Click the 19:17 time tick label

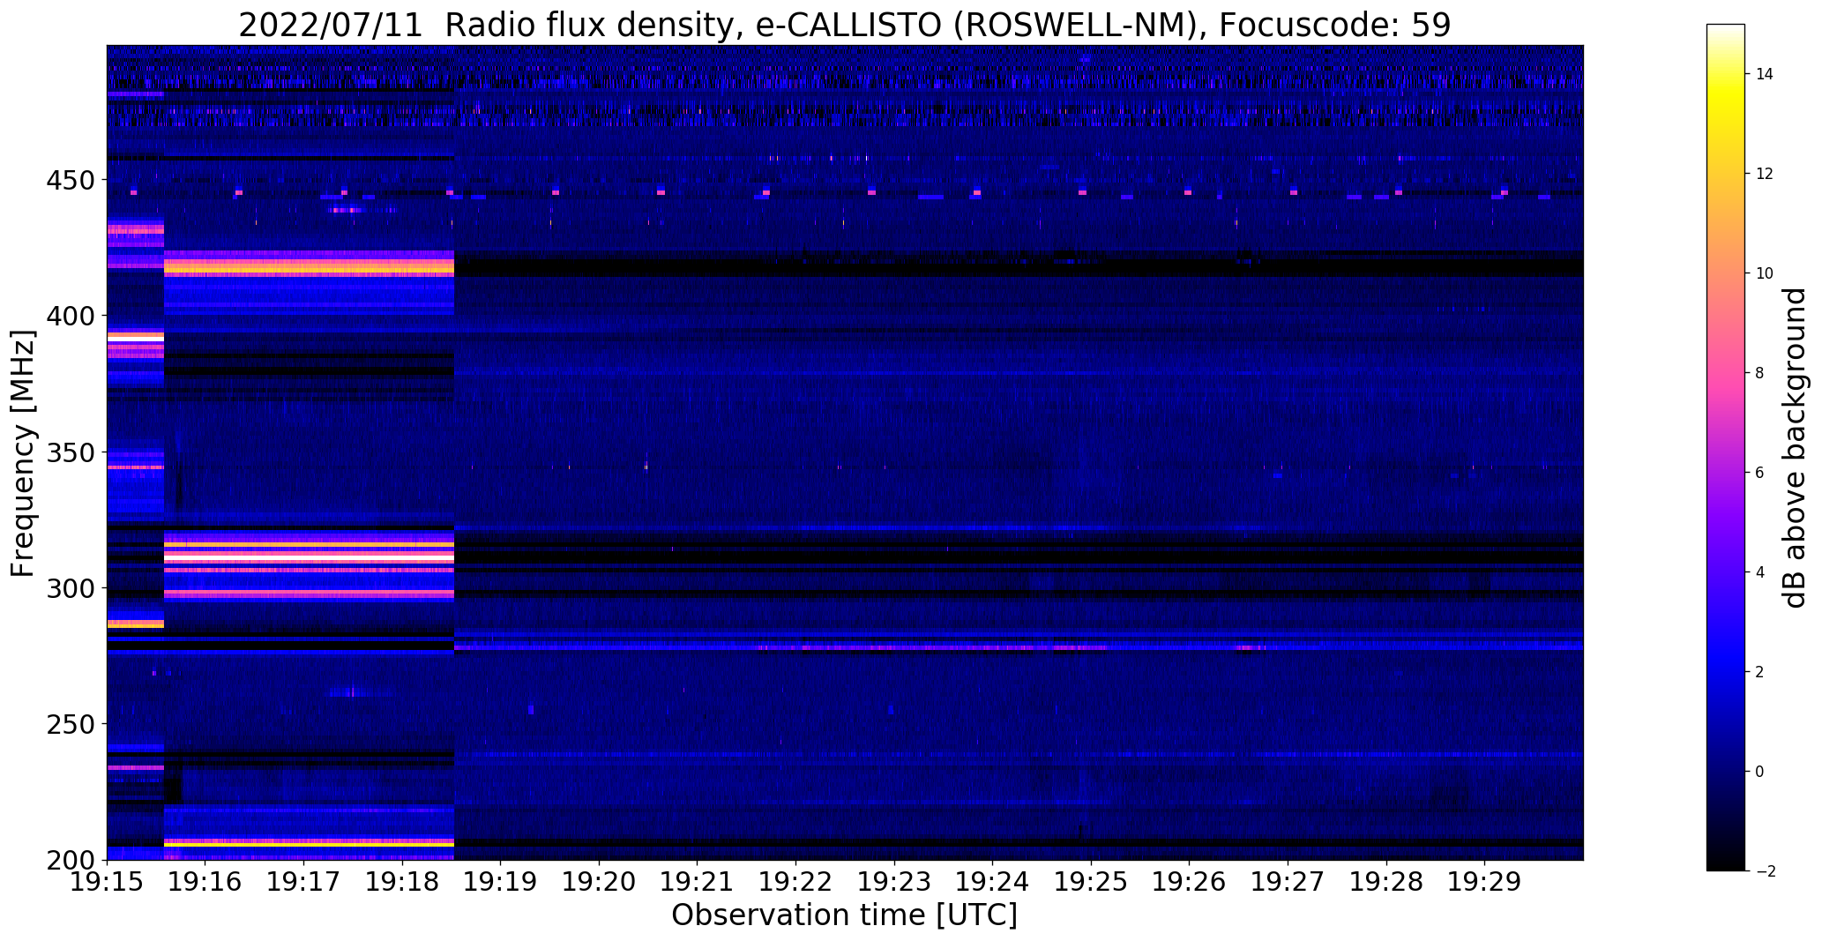pyautogui.click(x=303, y=882)
